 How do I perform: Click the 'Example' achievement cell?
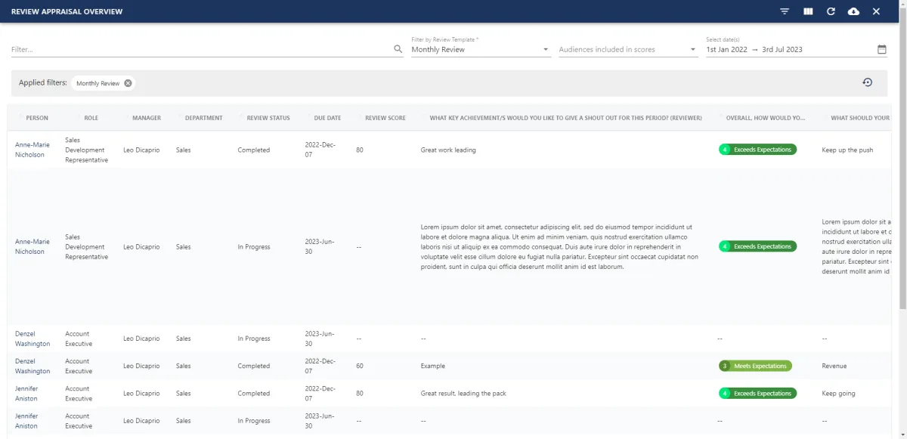(433, 366)
